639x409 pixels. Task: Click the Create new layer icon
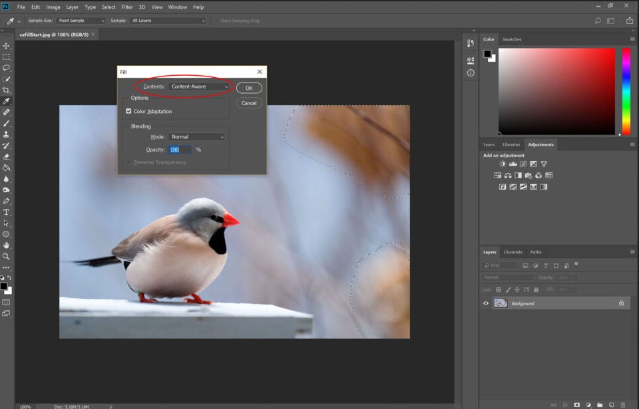tap(610, 404)
